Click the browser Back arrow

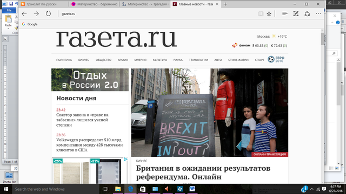coord(24,13)
